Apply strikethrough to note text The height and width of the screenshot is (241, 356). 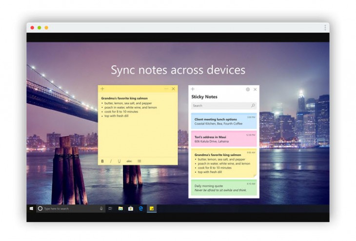129,161
